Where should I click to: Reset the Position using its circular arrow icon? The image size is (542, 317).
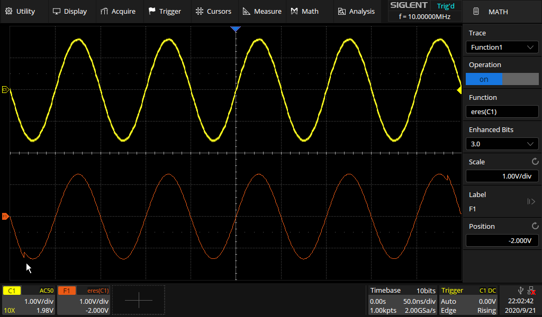[535, 226]
